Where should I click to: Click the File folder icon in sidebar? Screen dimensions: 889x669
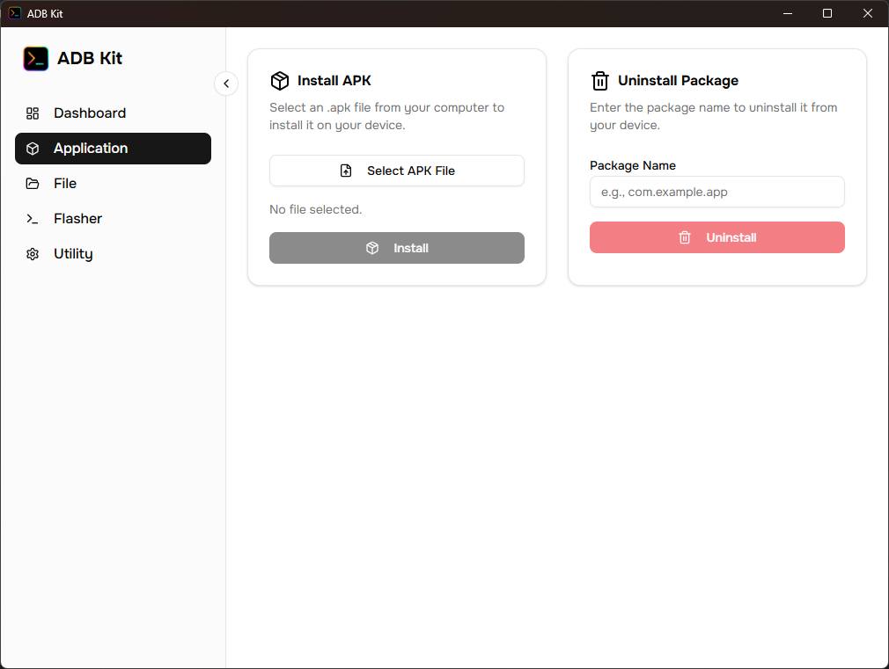tap(33, 184)
